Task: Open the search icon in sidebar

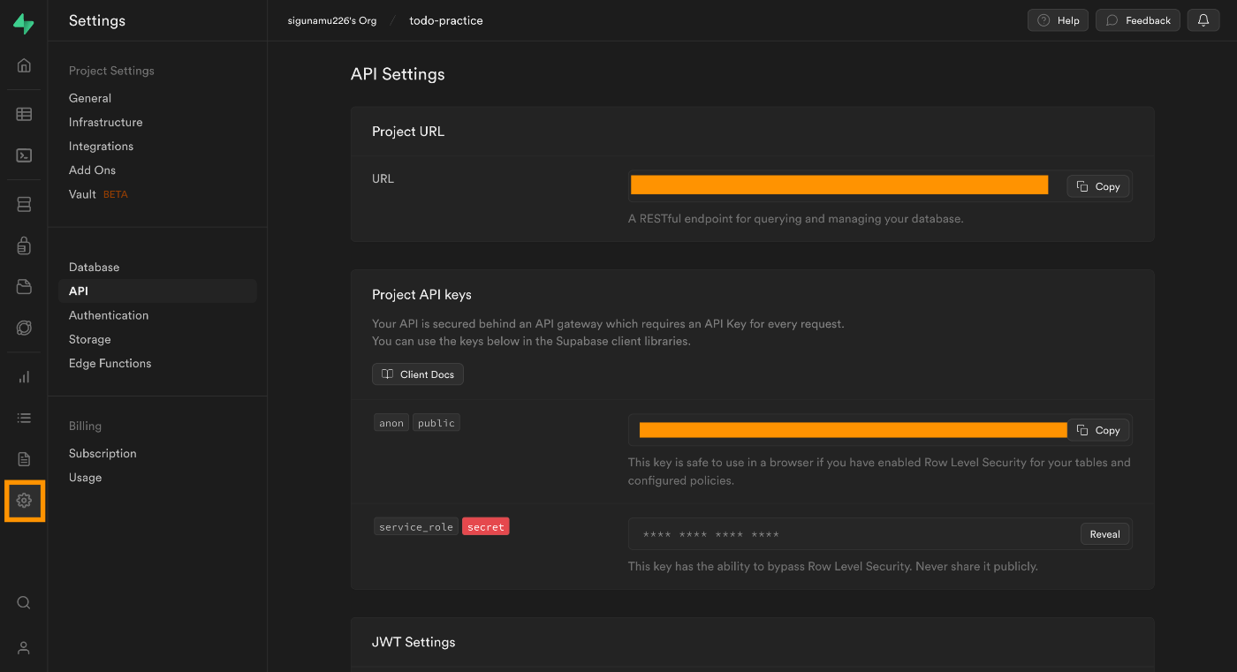Action: 24,603
